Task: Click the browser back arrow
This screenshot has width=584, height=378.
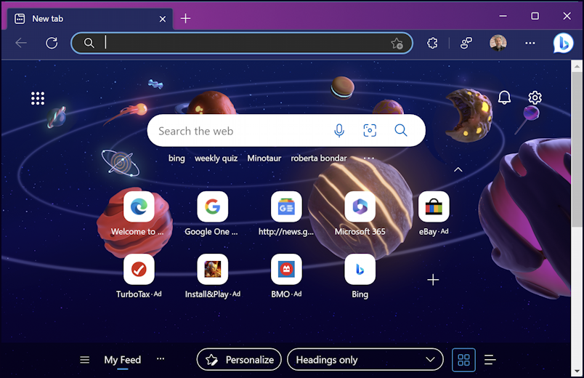Action: (x=21, y=43)
